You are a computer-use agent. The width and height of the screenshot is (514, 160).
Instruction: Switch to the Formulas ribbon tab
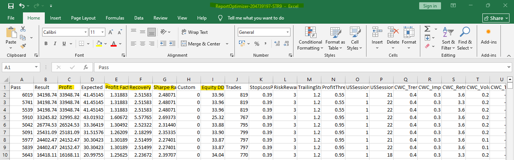tap(115, 18)
